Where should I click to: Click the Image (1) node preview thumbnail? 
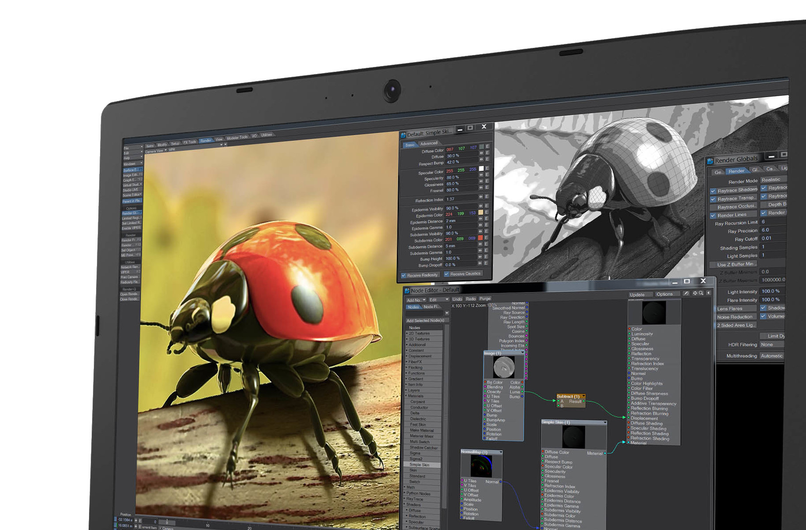pyautogui.click(x=504, y=368)
